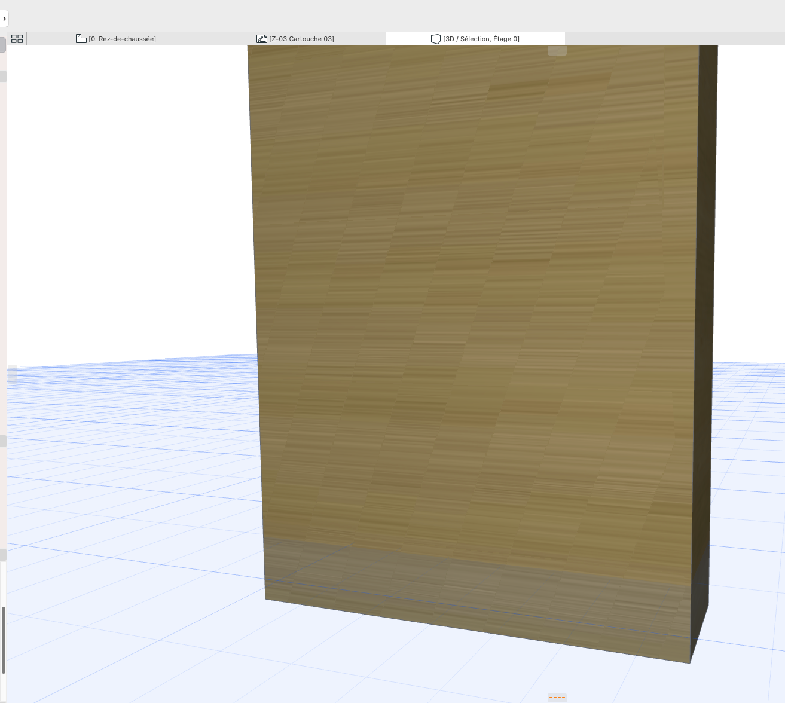
Task: Expand the collapsed panel using the chevron arrow
Action: click(x=4, y=19)
